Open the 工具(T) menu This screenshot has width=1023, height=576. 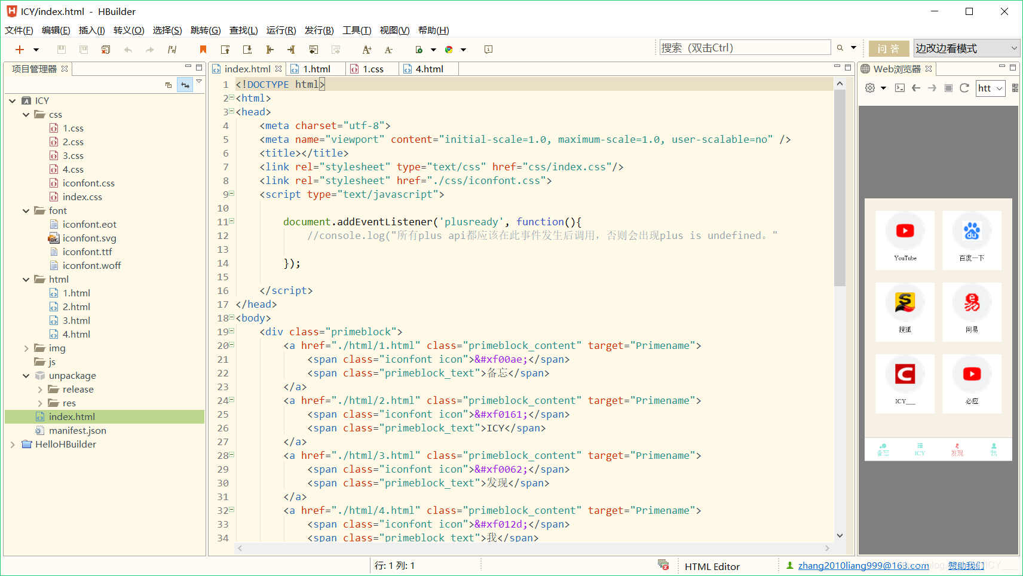357,30
